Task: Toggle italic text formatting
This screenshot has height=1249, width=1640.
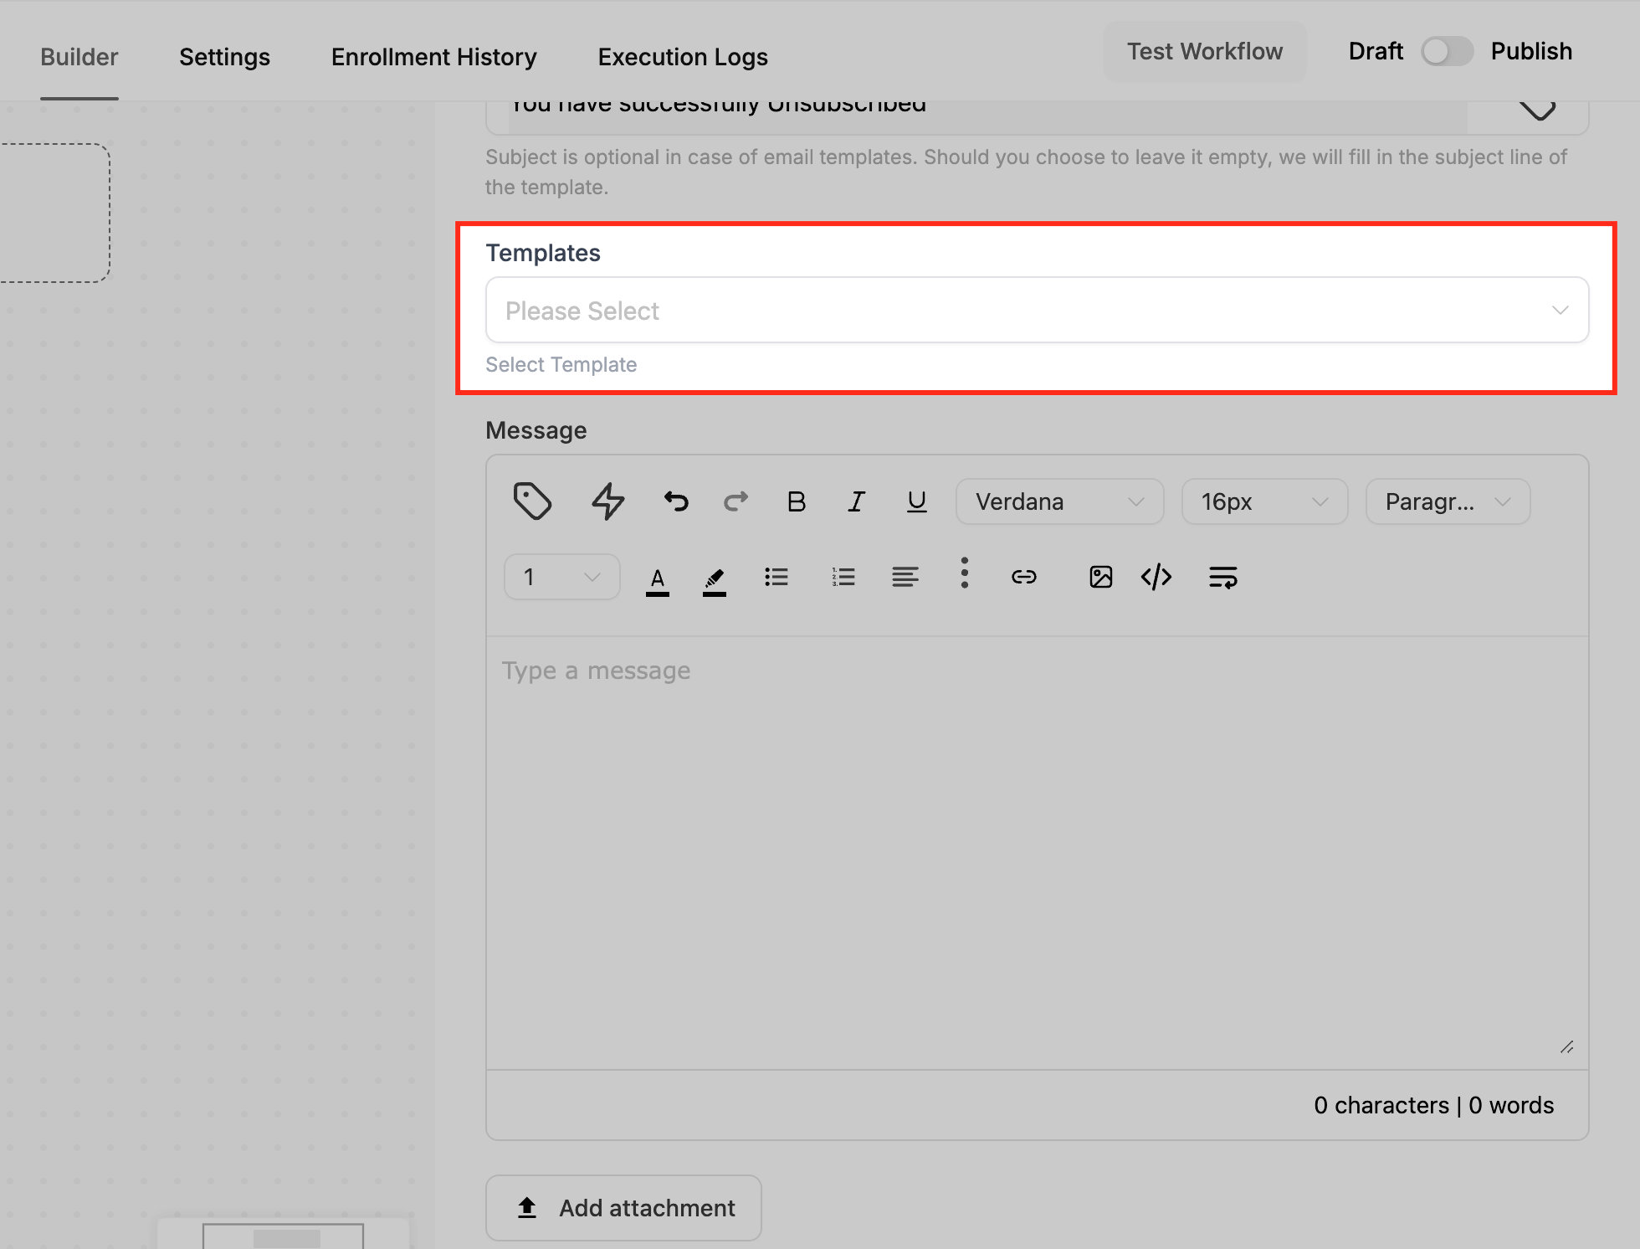Action: pyautogui.click(x=856, y=501)
